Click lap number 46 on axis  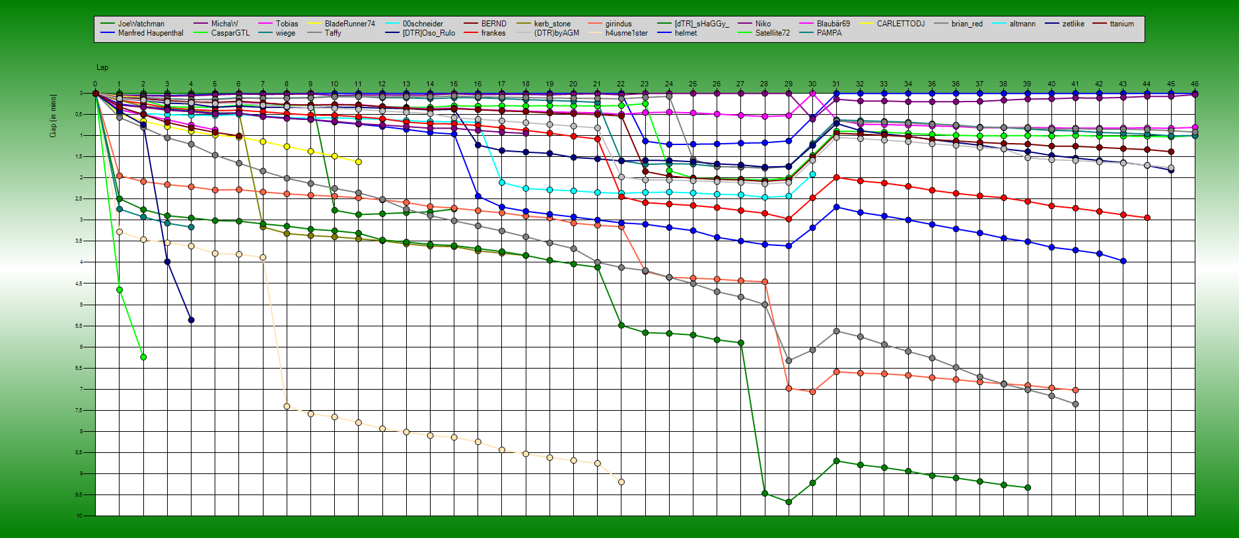[x=1195, y=84]
